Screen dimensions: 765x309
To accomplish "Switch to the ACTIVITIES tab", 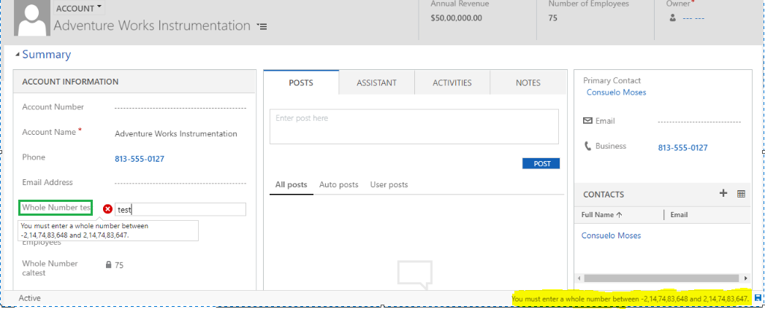I will [452, 83].
